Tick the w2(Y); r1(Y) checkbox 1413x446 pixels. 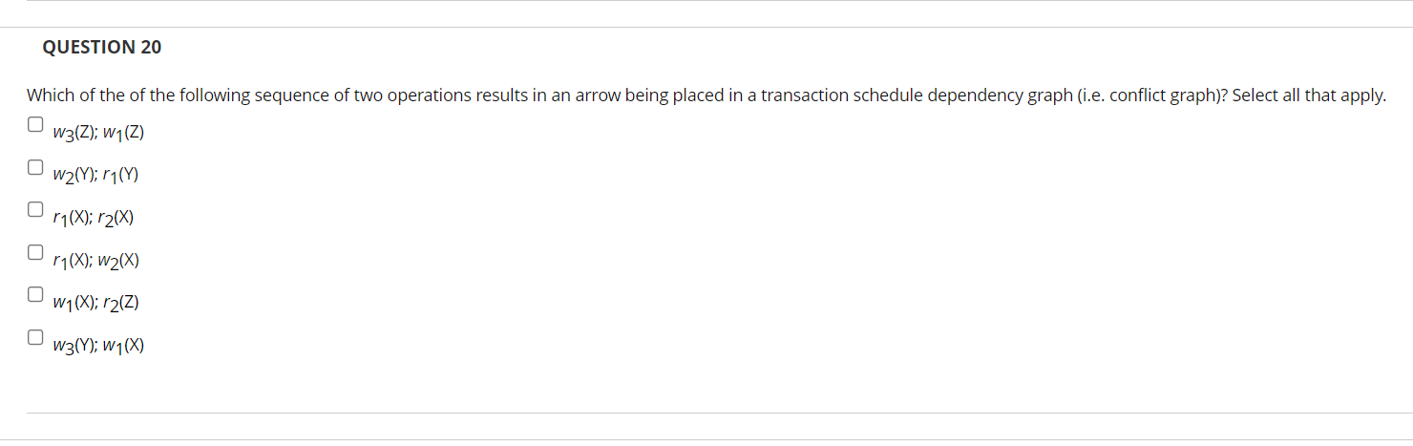click(x=35, y=167)
